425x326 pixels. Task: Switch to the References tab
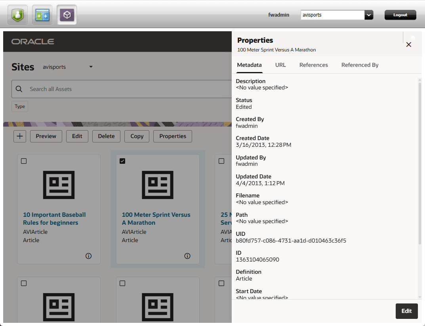tap(313, 64)
